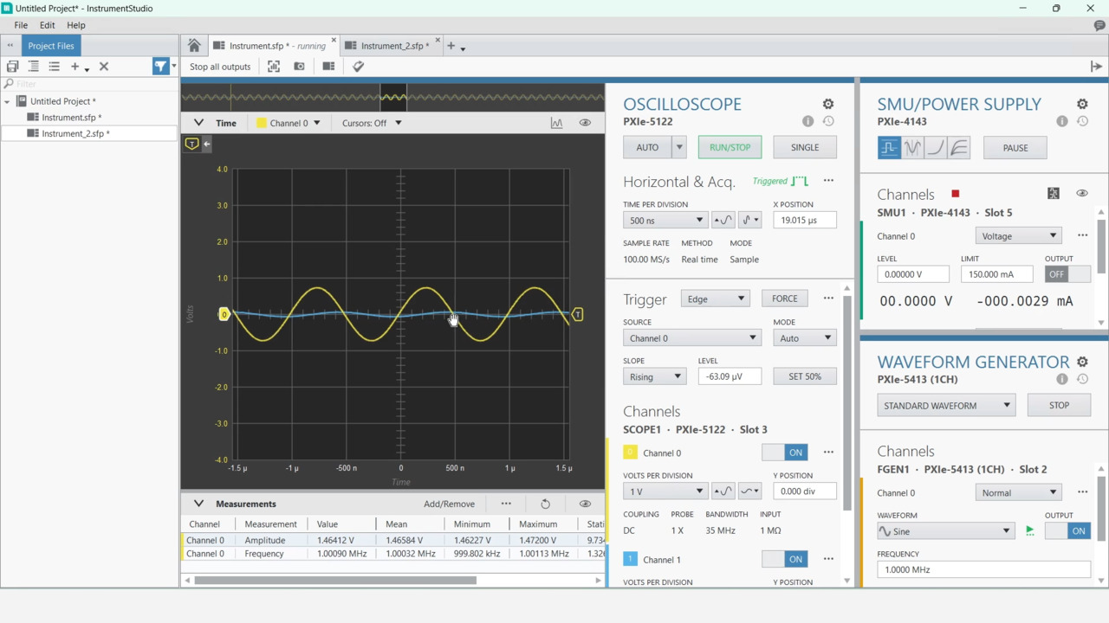
Task: Click the SET 50% trigger button
Action: (804, 376)
